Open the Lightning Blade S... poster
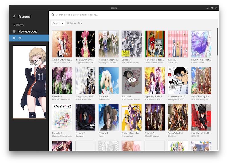 [155, 81]
